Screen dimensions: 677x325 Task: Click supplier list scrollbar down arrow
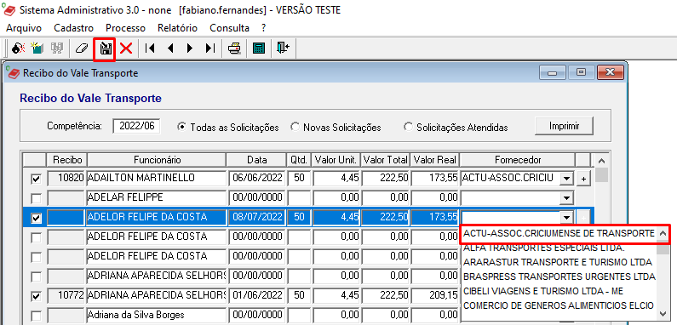click(663, 314)
